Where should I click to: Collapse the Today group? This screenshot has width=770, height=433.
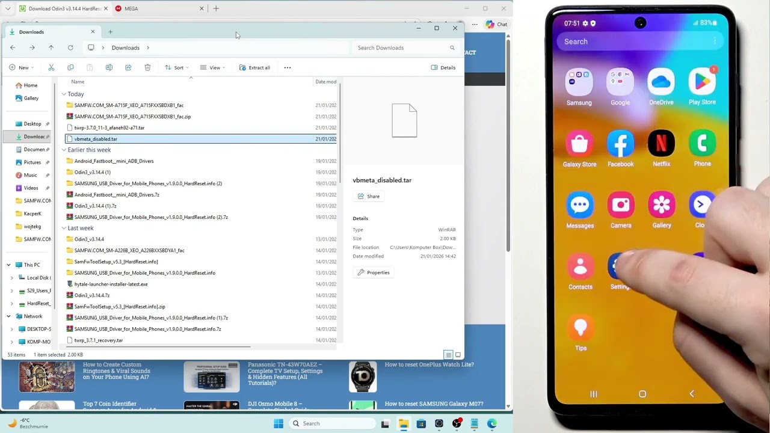(64, 94)
